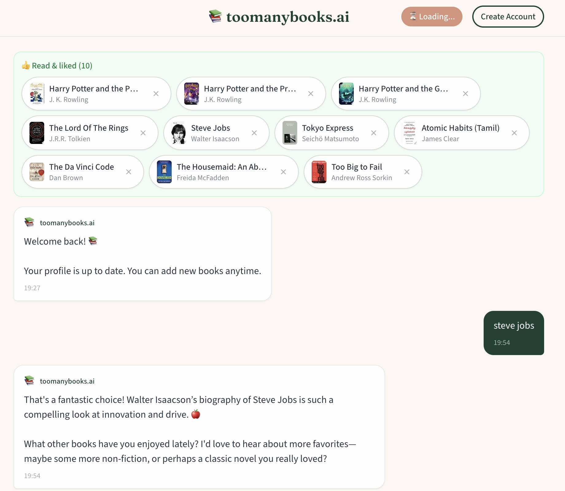Remove 'Harry Potter and the G...' chip
Image resolution: width=565 pixels, height=491 pixels.
[x=466, y=94]
